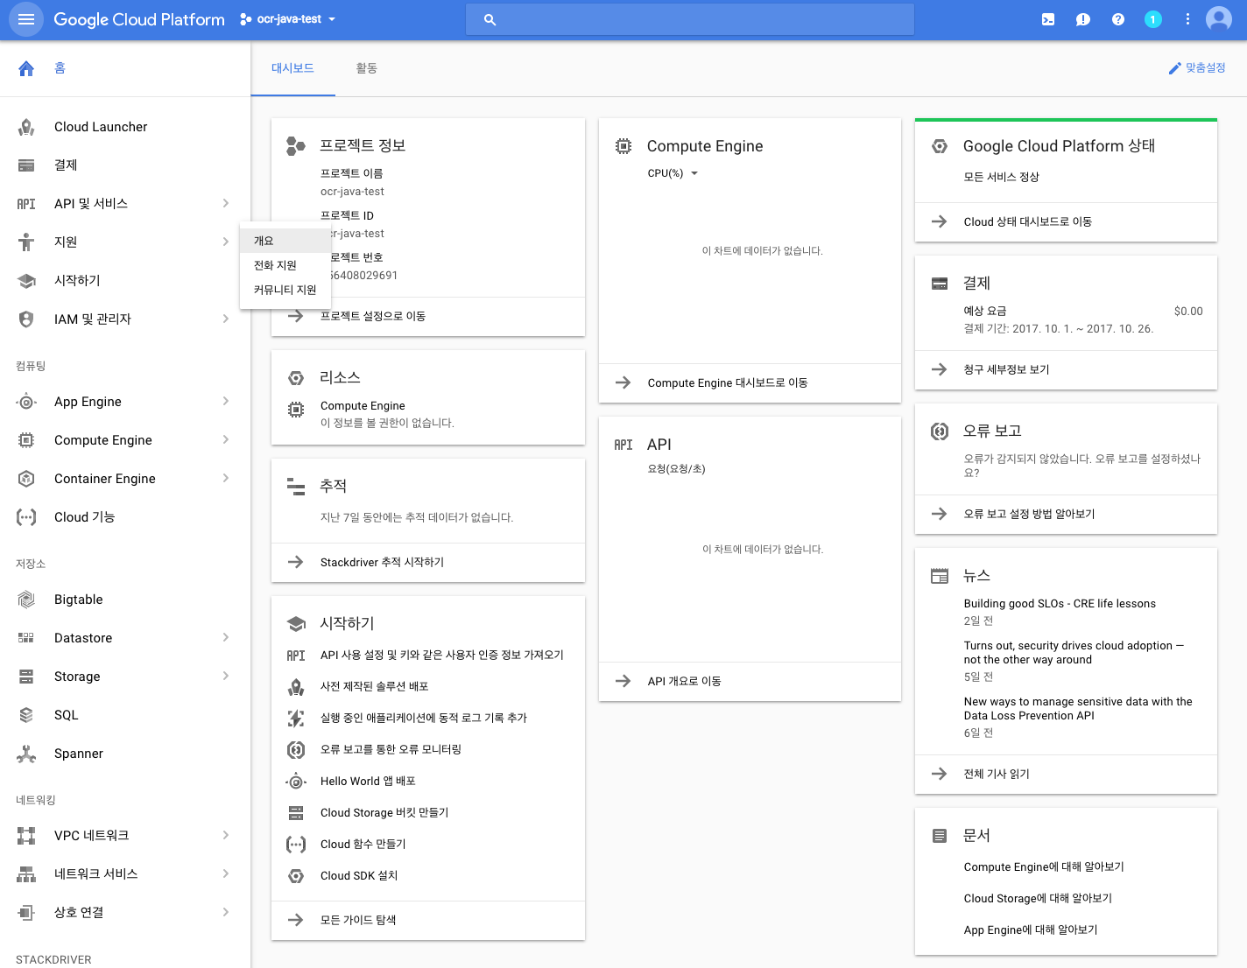
Task: Click the interconnect sidebar icon
Action: tap(26, 913)
